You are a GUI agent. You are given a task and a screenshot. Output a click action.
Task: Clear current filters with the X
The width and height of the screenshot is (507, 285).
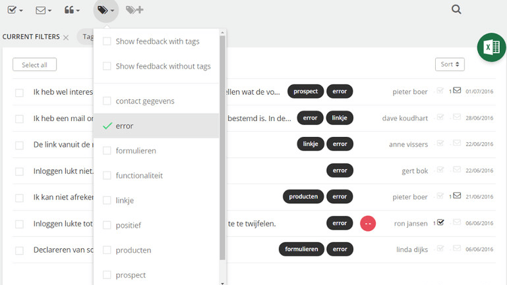(x=66, y=38)
